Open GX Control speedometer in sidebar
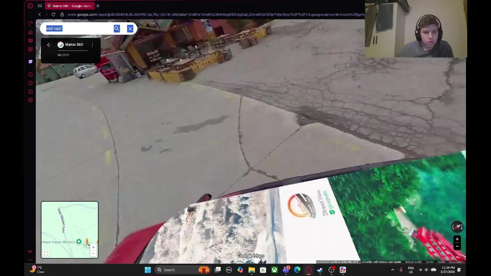 coord(30,24)
